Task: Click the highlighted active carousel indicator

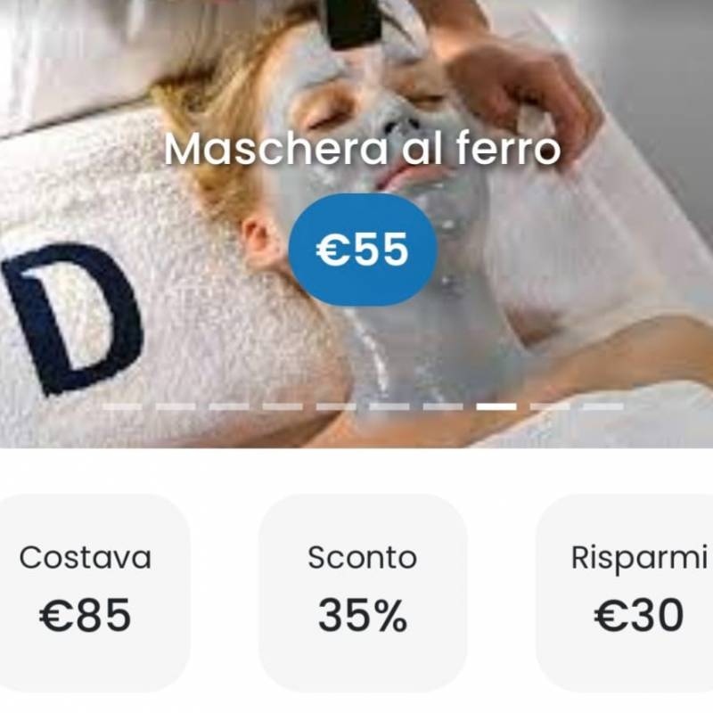Action: coord(496,406)
